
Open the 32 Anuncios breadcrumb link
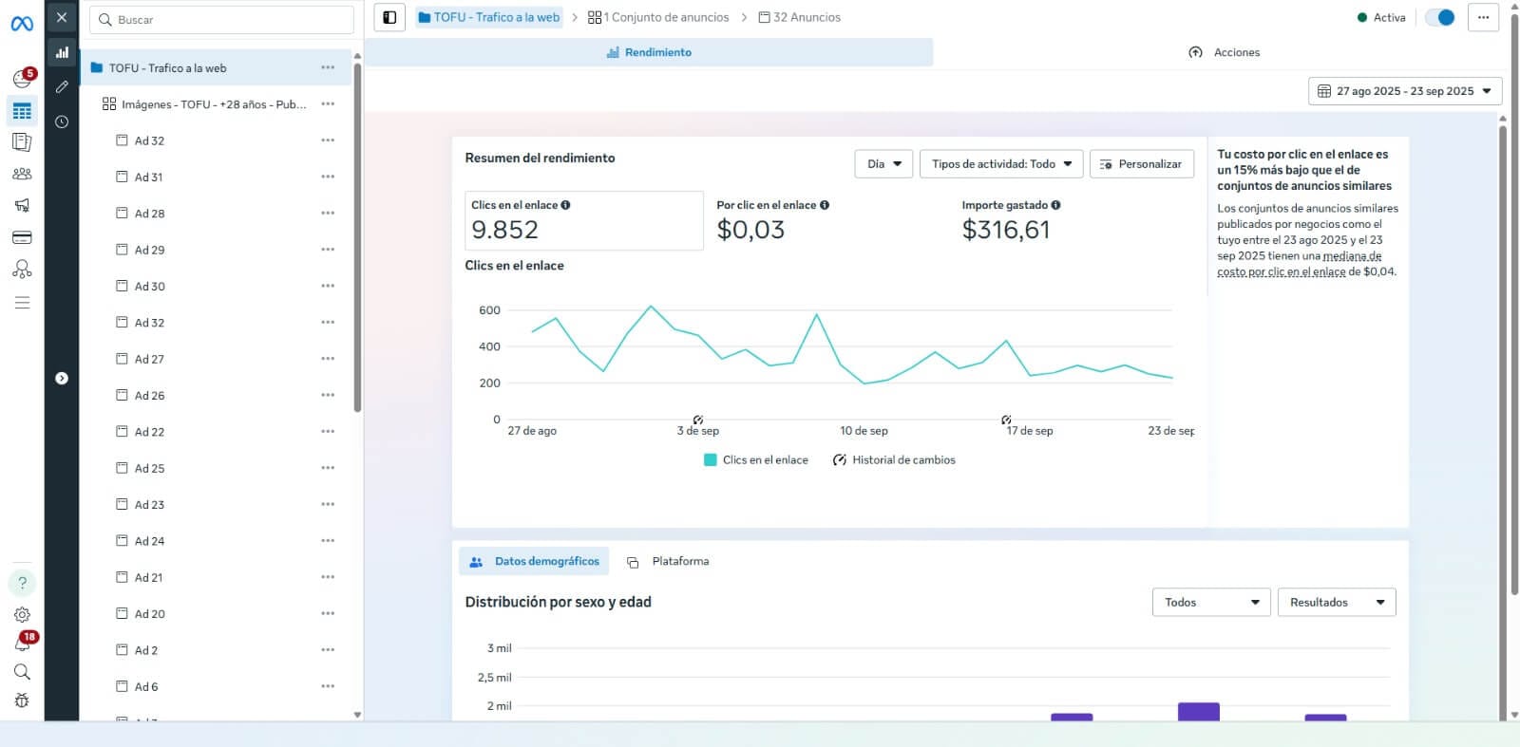click(x=799, y=17)
